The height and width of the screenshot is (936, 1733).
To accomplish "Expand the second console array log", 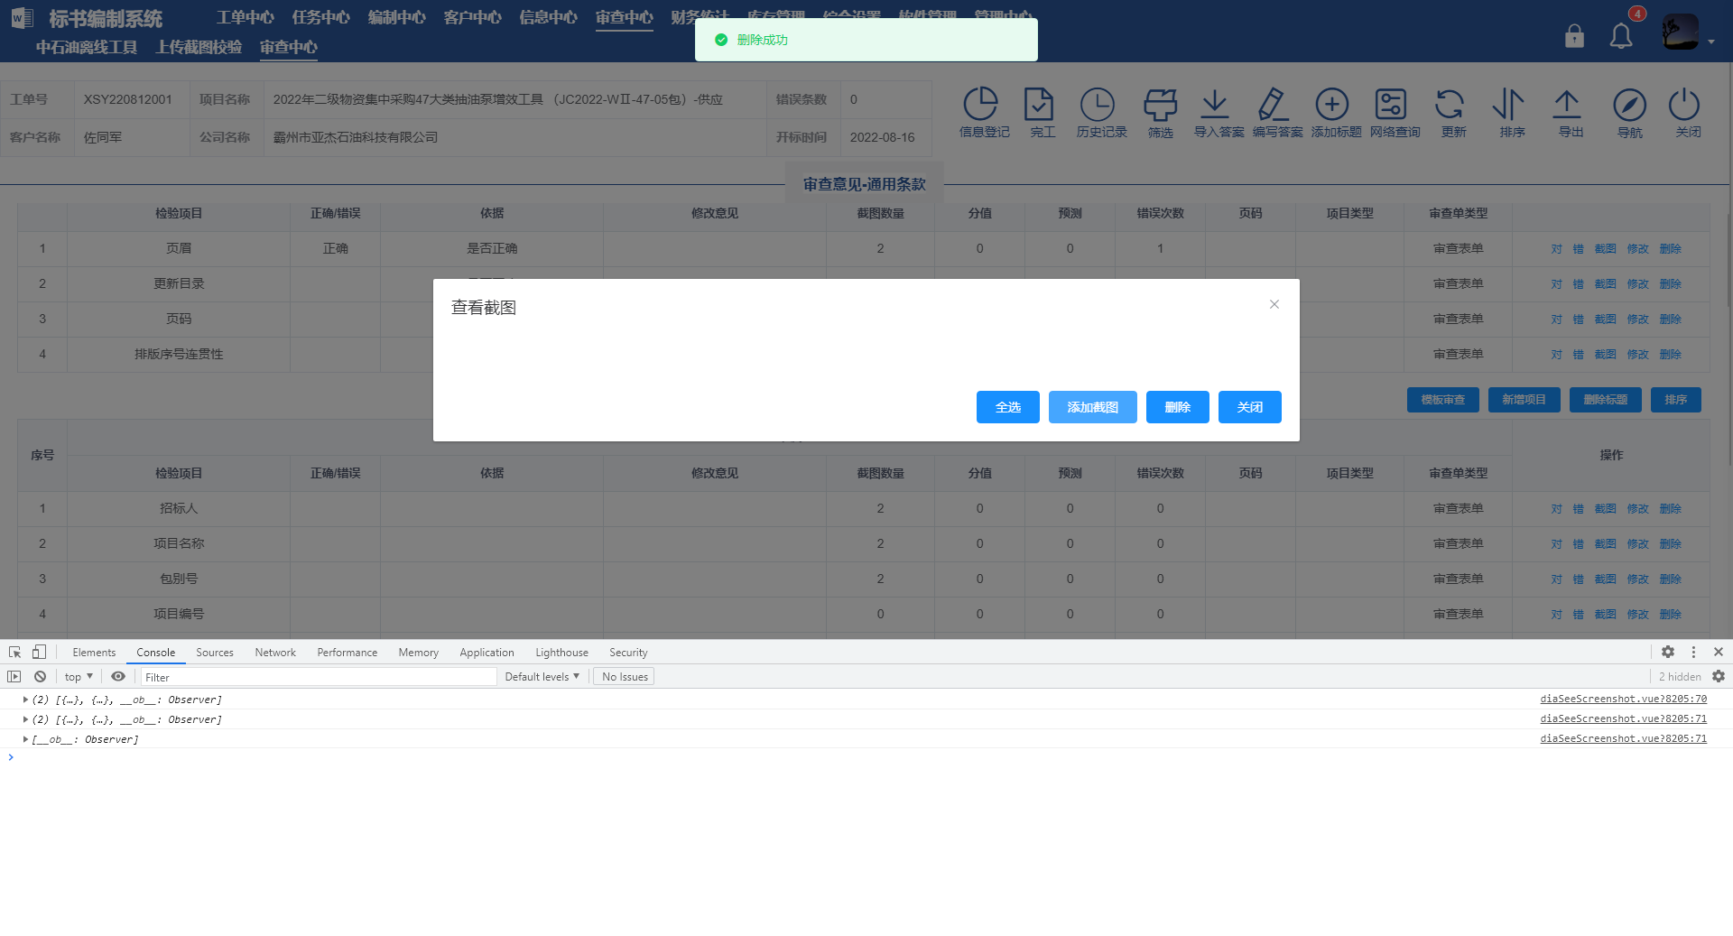I will tap(25, 719).
